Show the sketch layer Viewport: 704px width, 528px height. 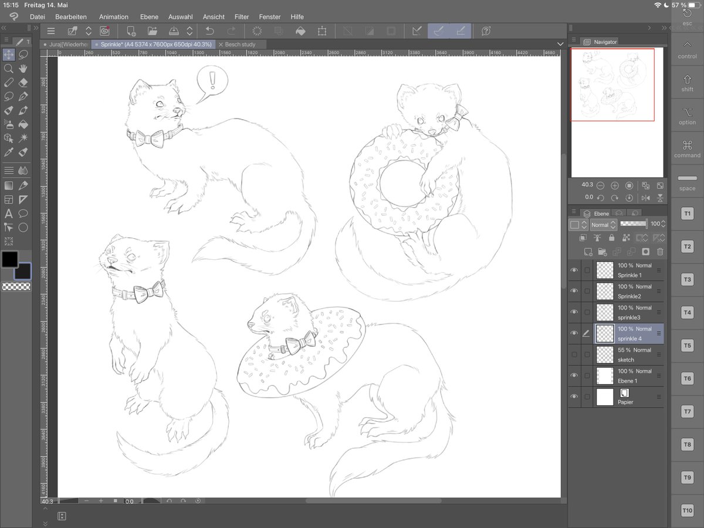(574, 354)
